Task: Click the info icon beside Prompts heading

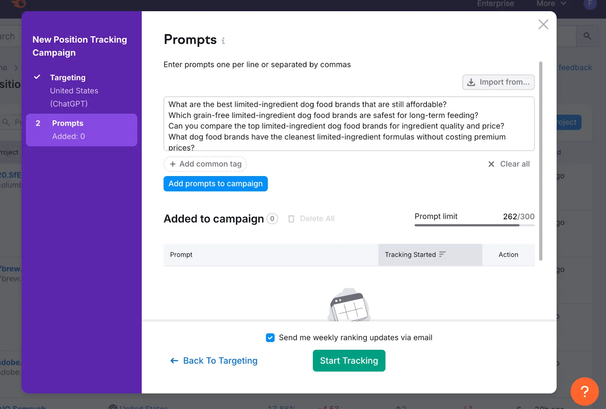Action: tap(223, 41)
